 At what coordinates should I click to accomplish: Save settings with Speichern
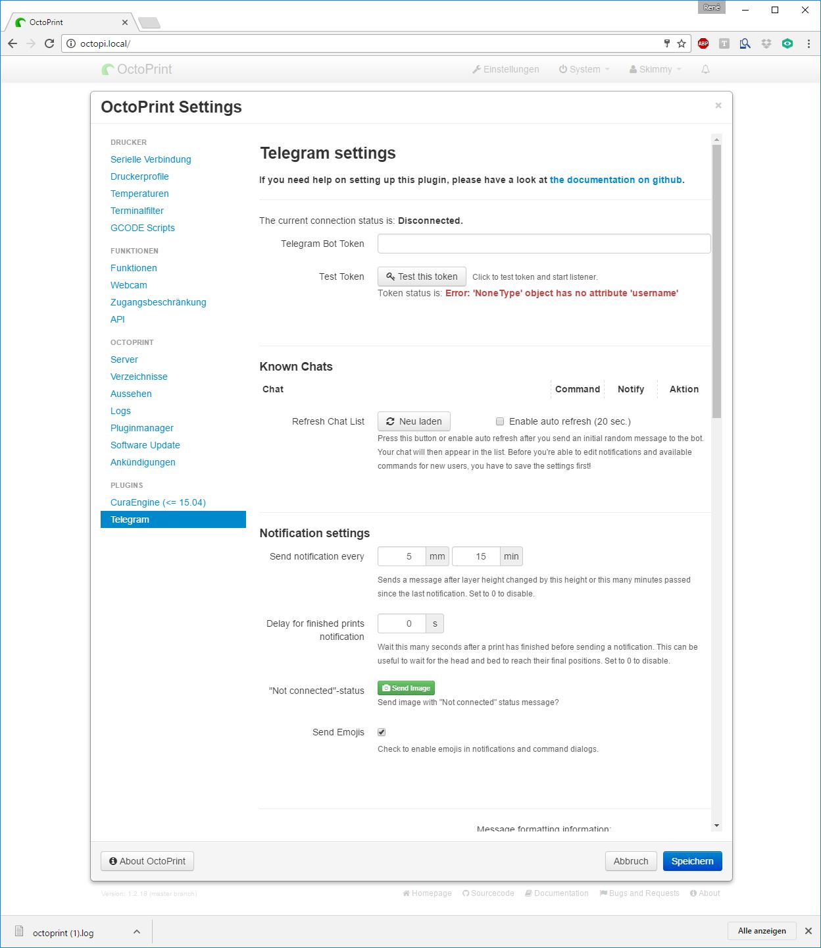pyautogui.click(x=692, y=861)
